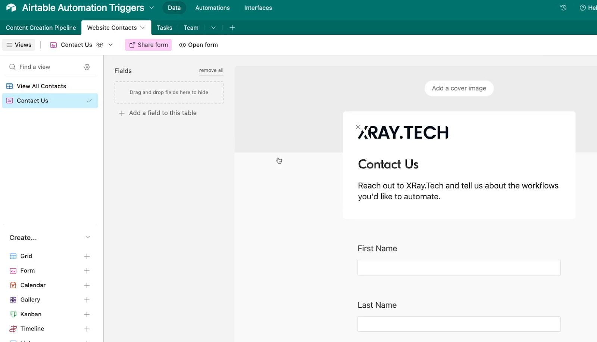The image size is (597, 342).
Task: Click the Contact Us form view icon in toolbar
Action: [x=53, y=45]
